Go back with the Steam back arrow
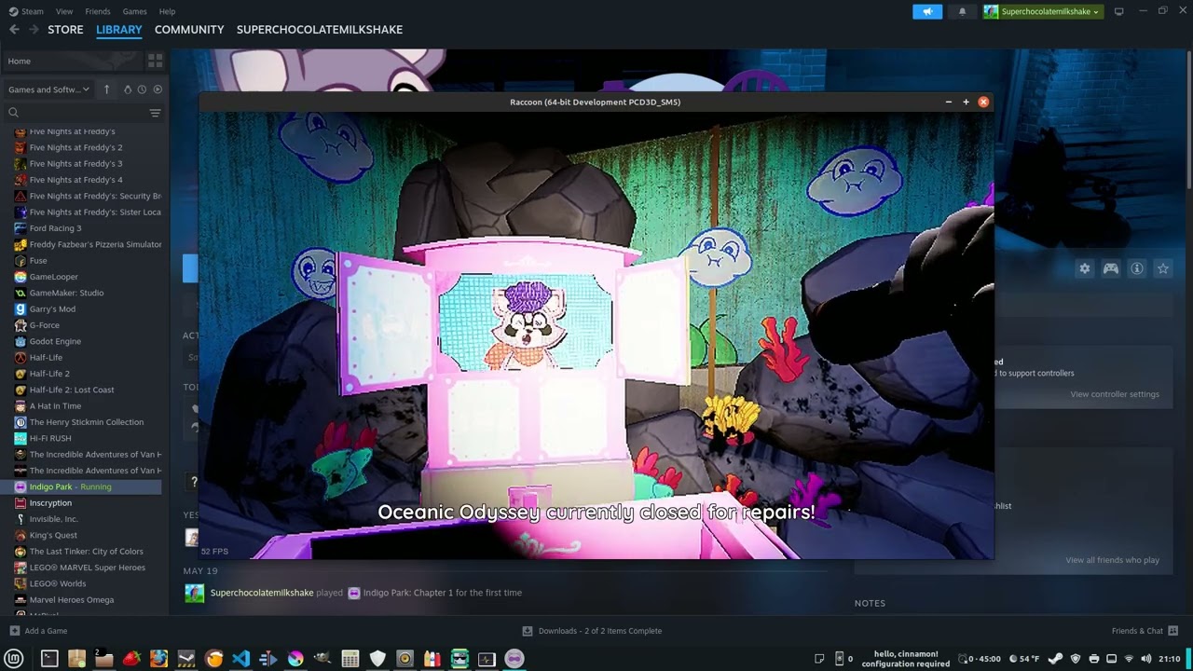 14,30
